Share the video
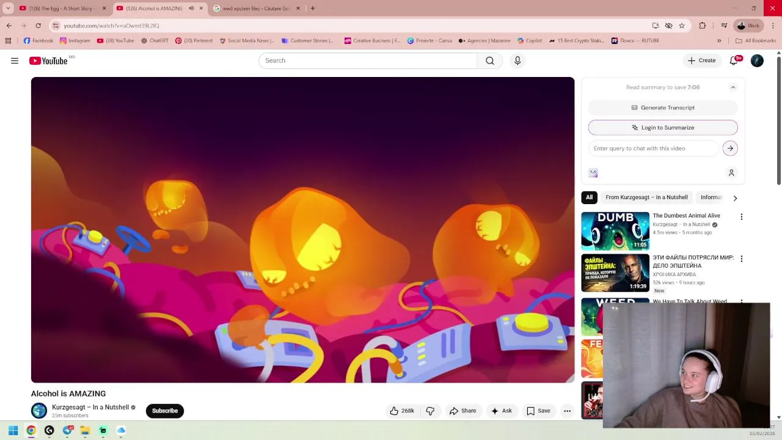The height and width of the screenshot is (440, 782). pyautogui.click(x=463, y=411)
